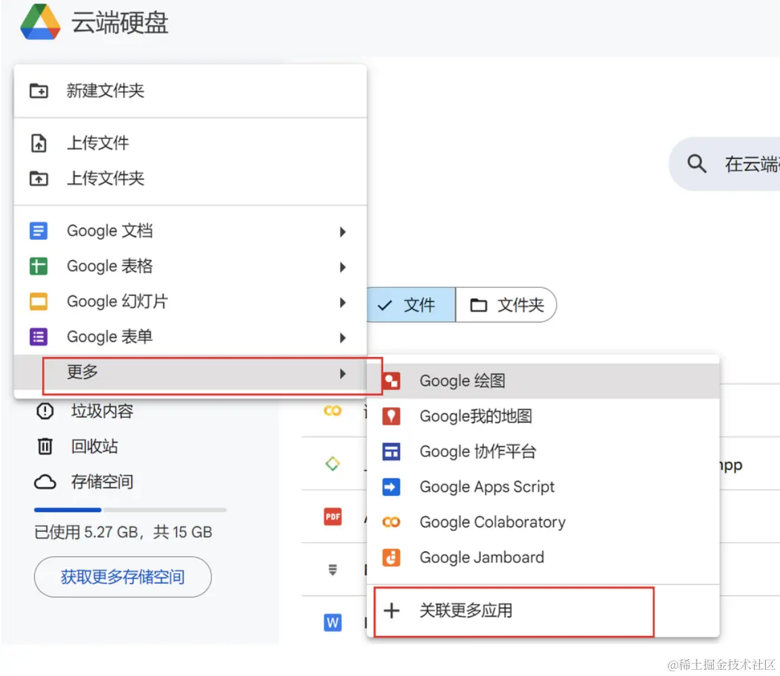
Task: Click the new folder icon
Action: (x=39, y=91)
